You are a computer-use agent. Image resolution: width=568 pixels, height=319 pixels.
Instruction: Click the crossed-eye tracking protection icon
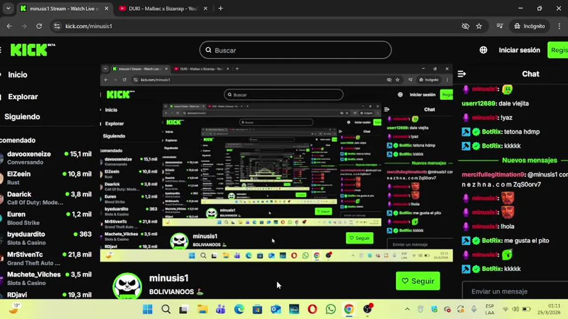pyautogui.click(x=465, y=26)
